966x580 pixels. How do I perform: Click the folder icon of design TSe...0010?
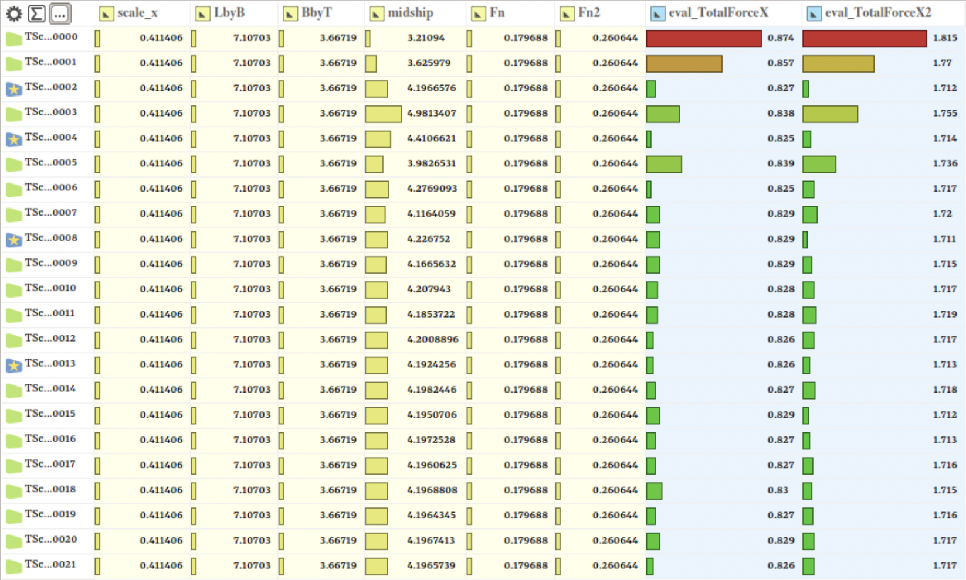(14, 291)
